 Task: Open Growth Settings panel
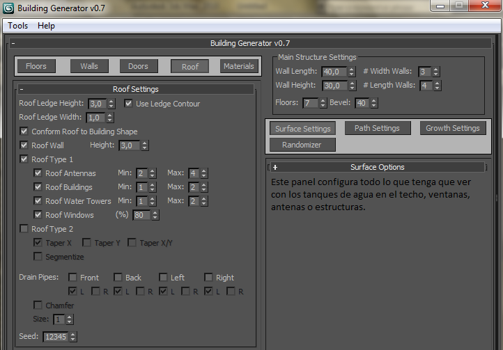[452, 128]
